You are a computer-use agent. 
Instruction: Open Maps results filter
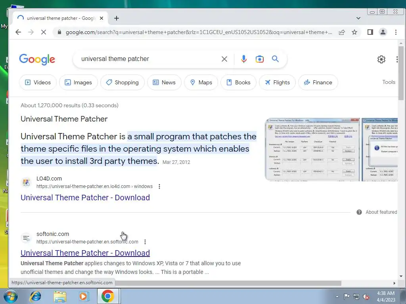201,82
